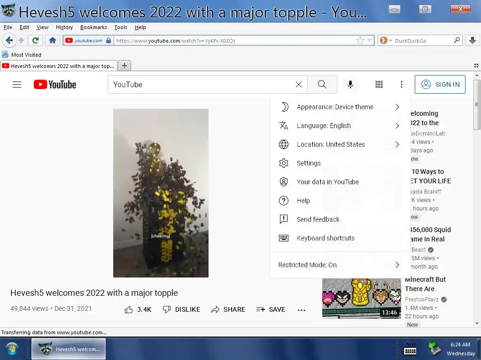Open the History menu
Image resolution: width=481 pixels, height=360 pixels.
[x=64, y=27]
